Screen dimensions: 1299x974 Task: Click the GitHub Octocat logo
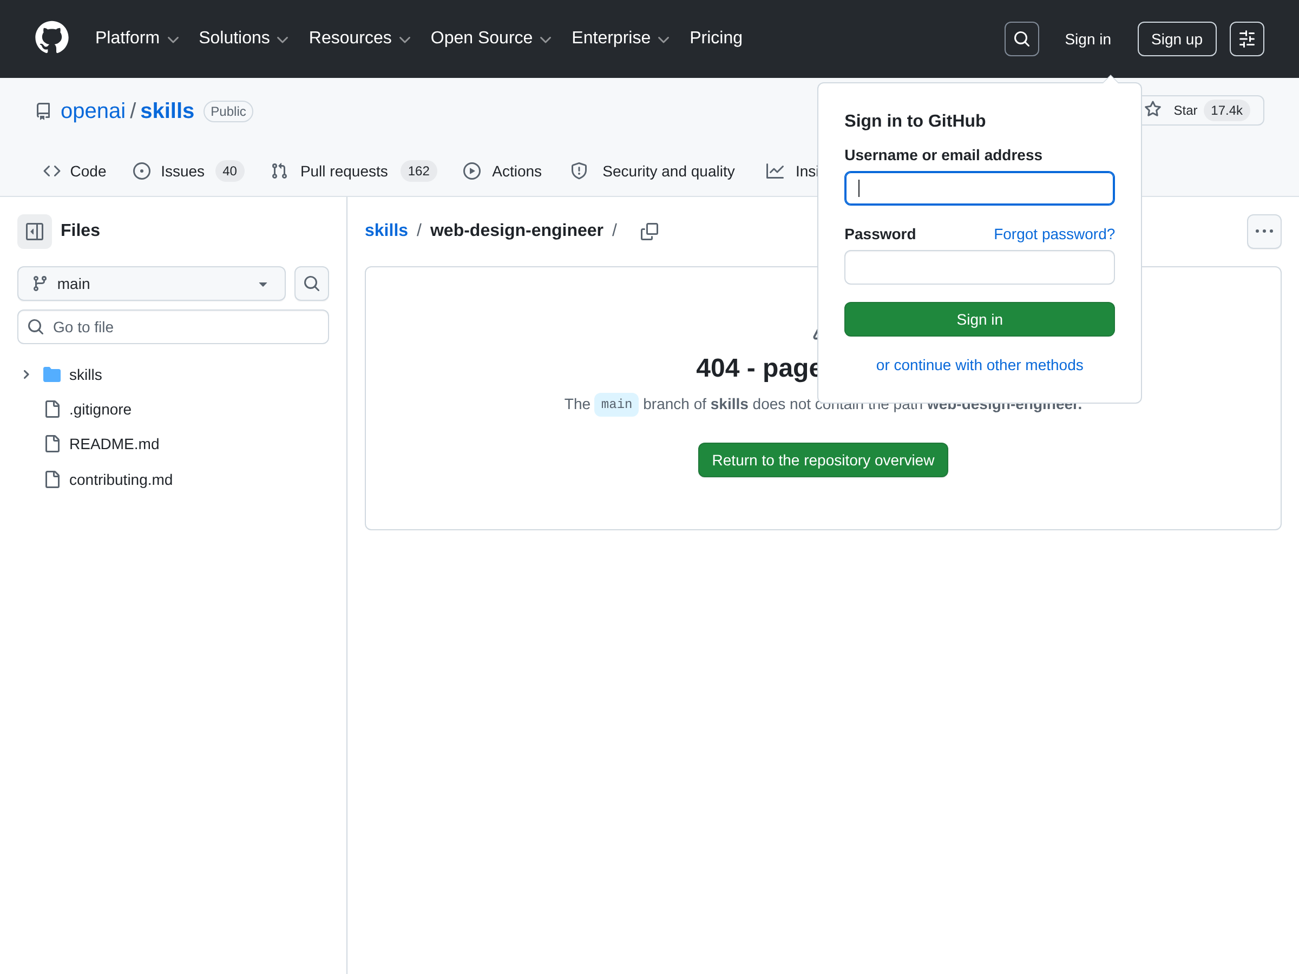(x=51, y=38)
